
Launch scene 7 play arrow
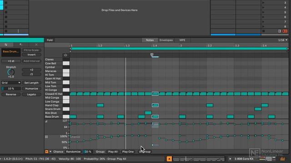point(263,22)
